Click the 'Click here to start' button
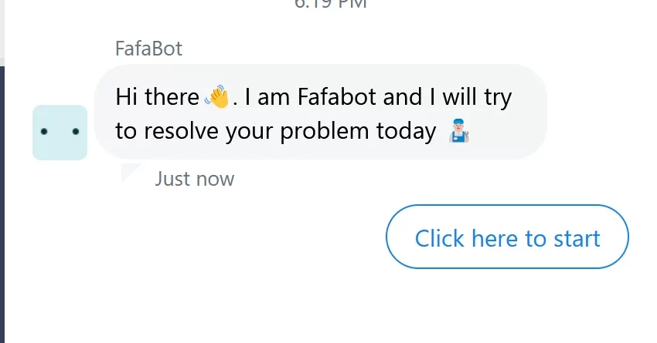657x343 pixels. coord(507,237)
